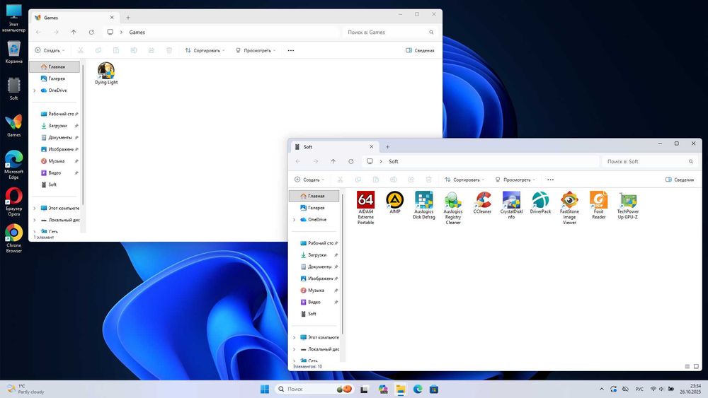708x398 pixels.
Task: Open the AIDA64 Extreme Portable shortcut
Action: pos(365,201)
